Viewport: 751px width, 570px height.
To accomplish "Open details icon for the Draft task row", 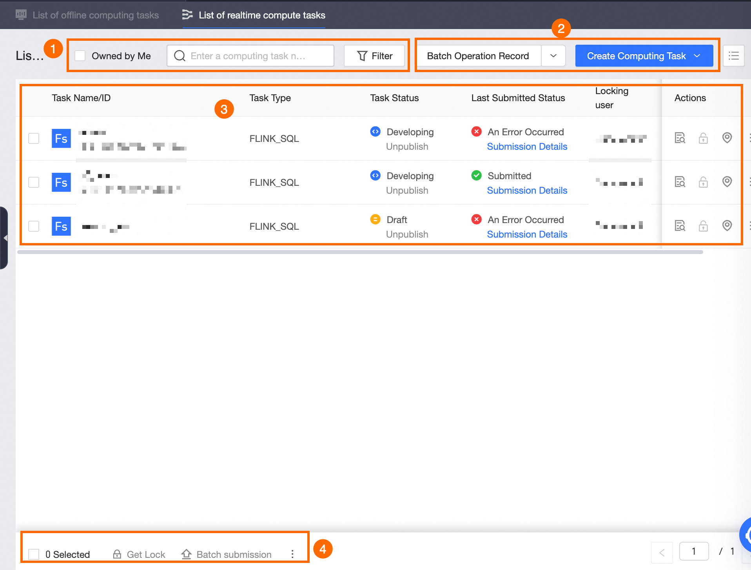I will [680, 226].
